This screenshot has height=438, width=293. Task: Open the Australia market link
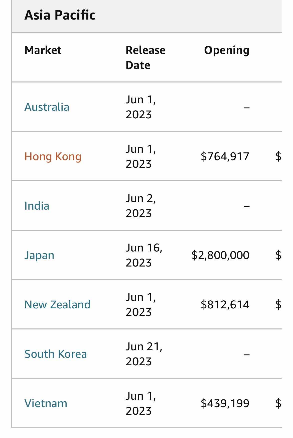point(47,107)
